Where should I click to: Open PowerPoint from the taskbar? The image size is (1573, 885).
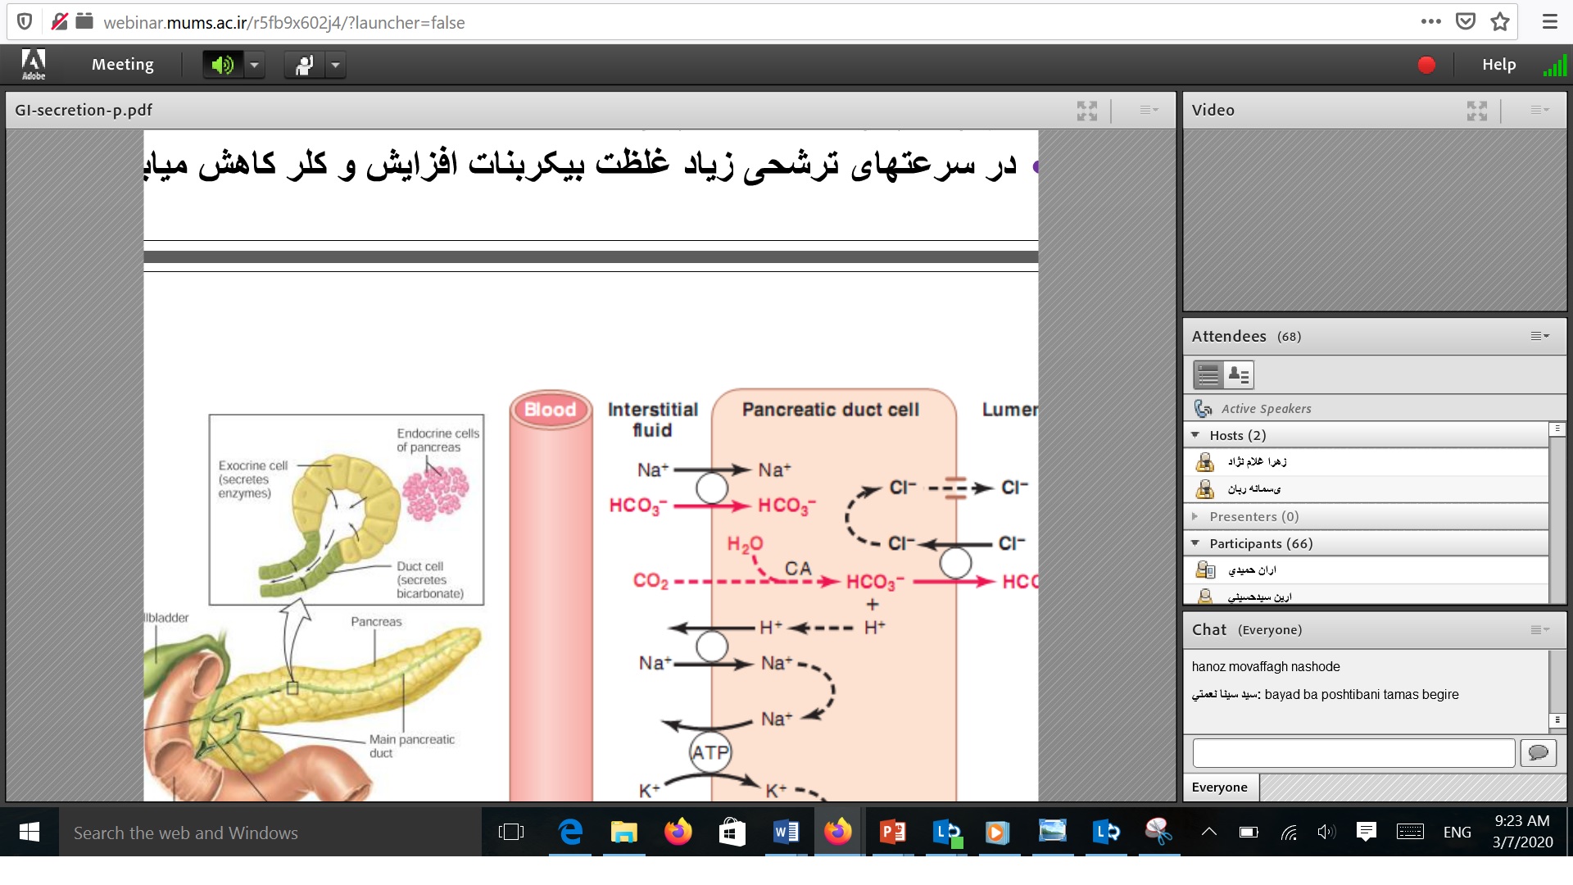[x=892, y=833]
